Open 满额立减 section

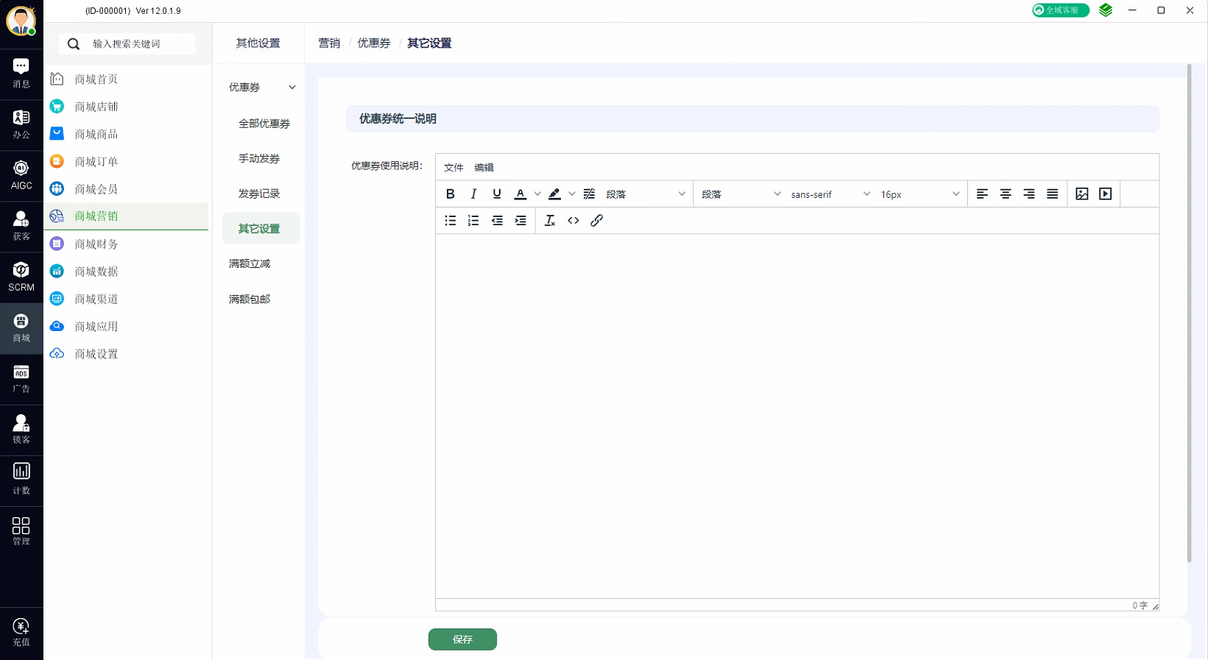(x=250, y=263)
